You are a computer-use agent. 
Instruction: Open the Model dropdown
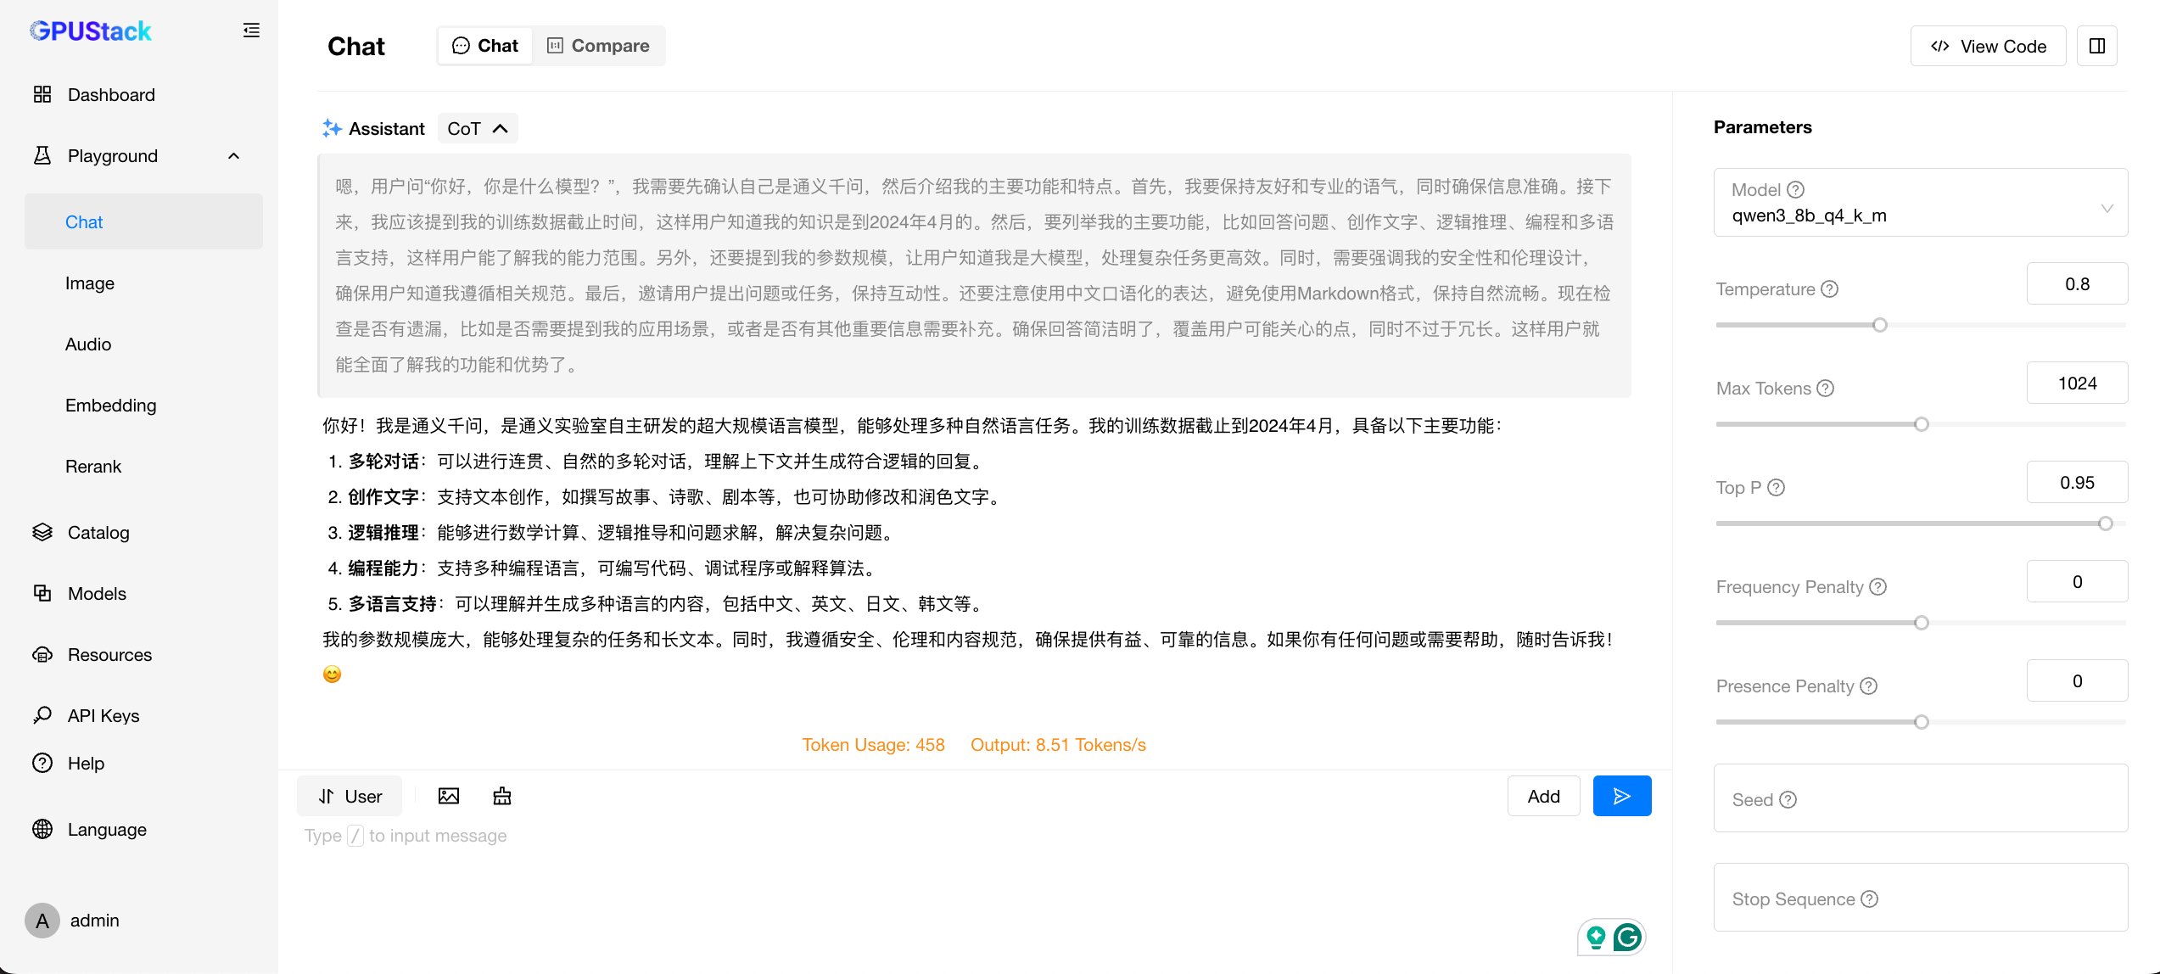tap(1921, 203)
